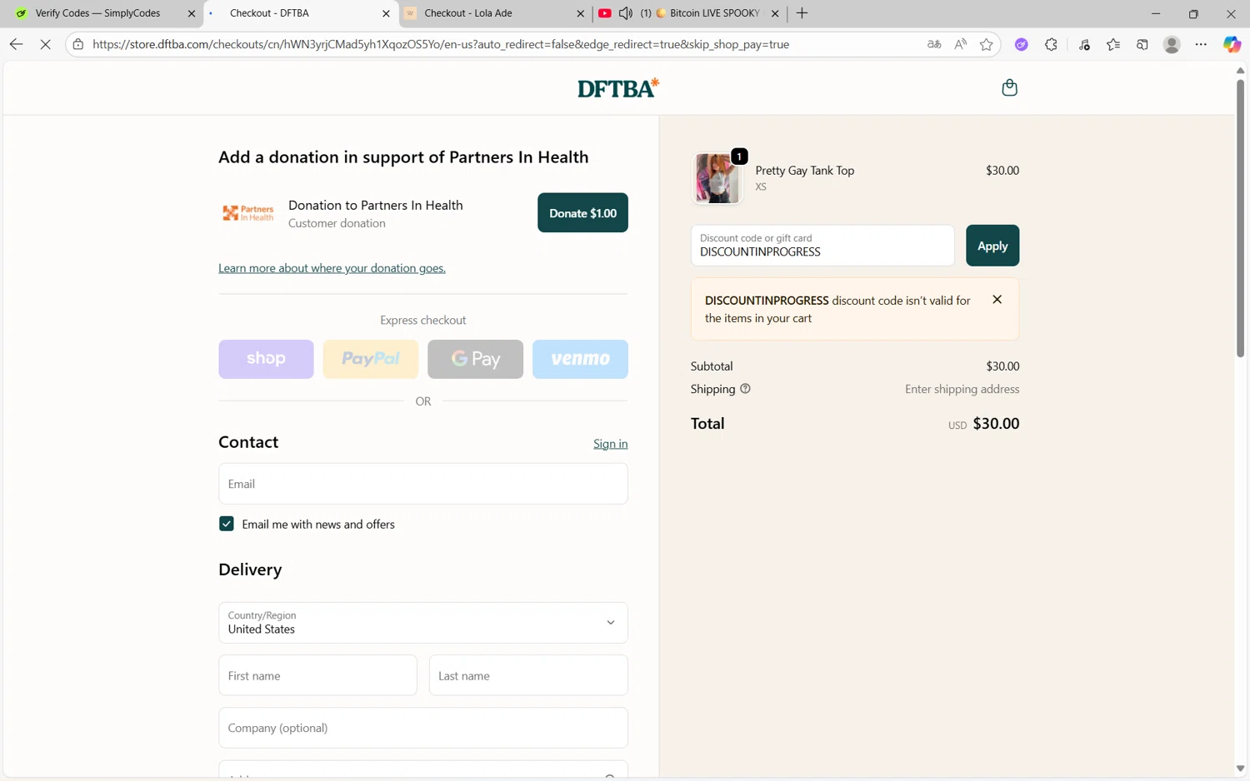
Task: Click the Pretty Gay Tank Top thumbnail
Action: (x=717, y=178)
